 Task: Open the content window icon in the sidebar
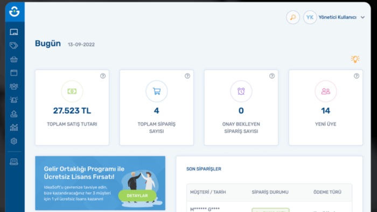point(14,73)
